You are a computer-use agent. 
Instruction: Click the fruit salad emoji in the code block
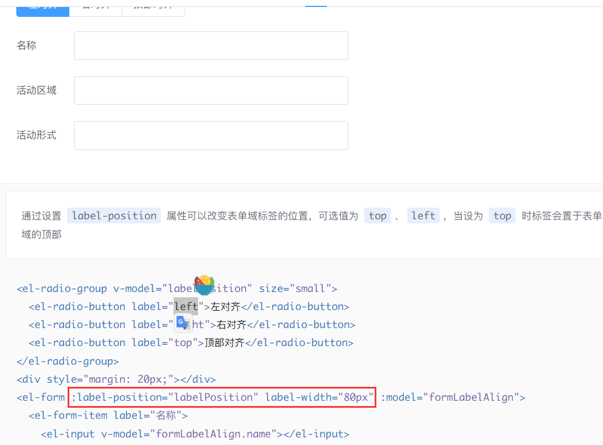[x=204, y=285]
